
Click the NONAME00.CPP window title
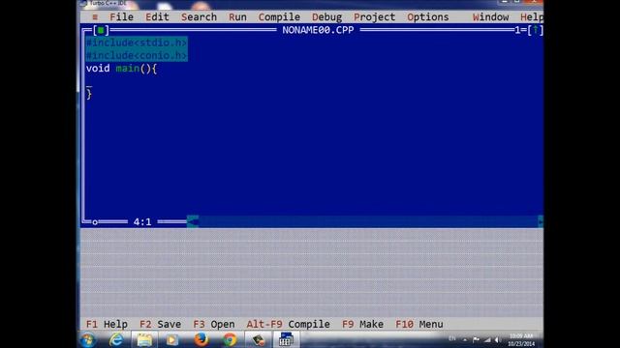point(318,30)
